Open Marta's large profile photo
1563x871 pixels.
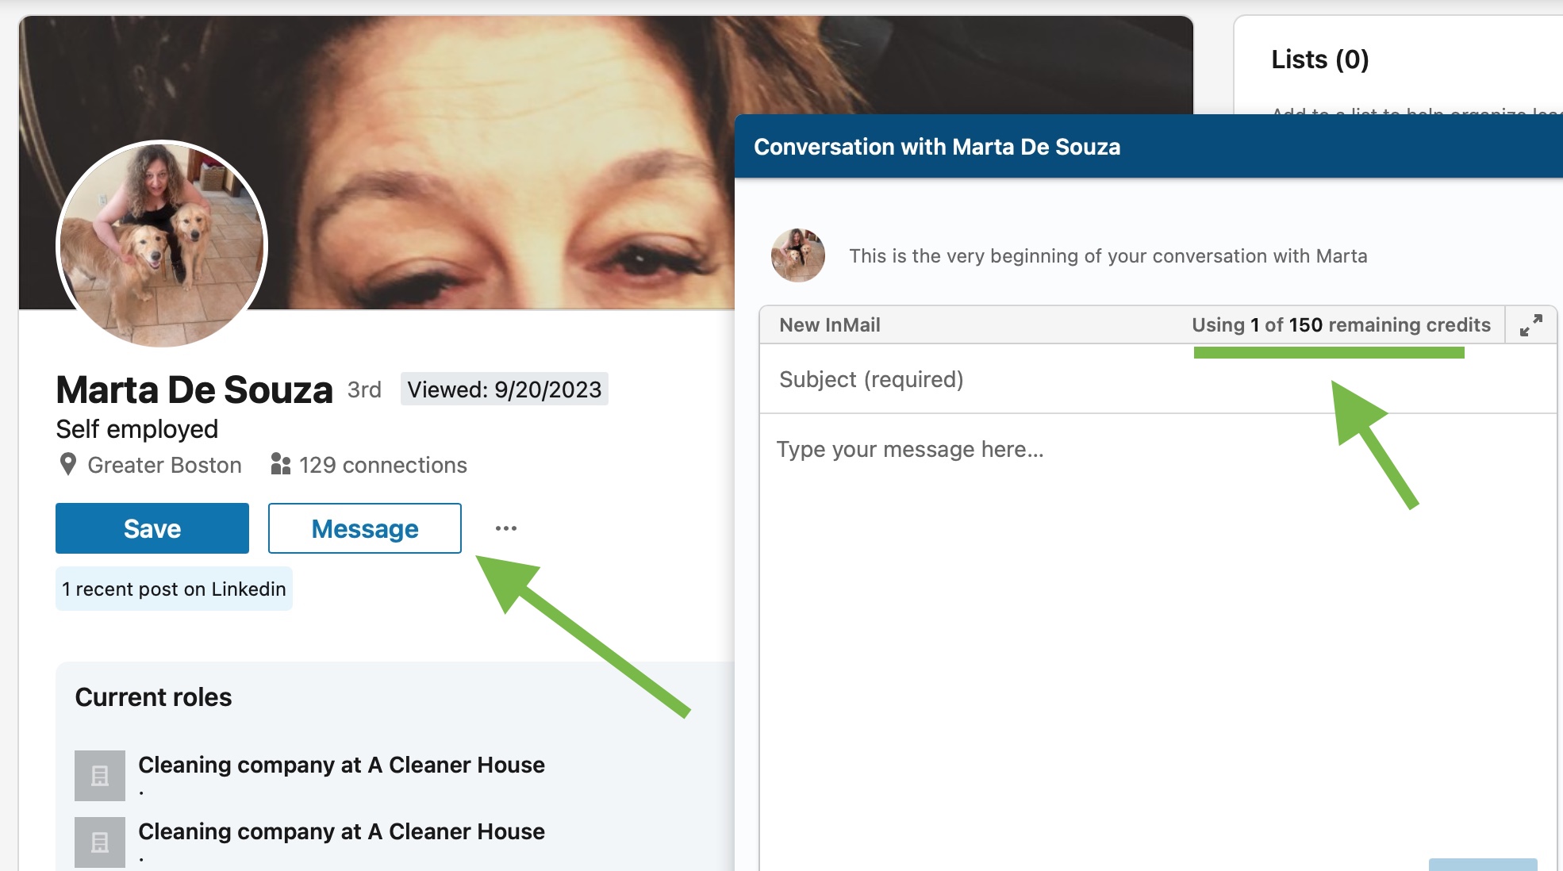coord(162,245)
